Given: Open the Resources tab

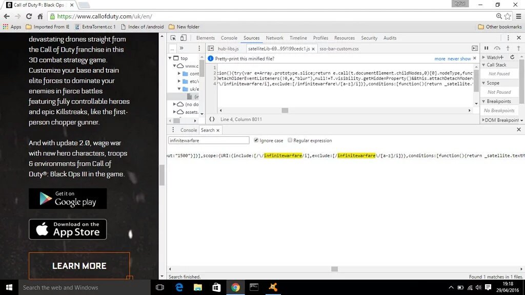Looking at the screenshot, I should 344,38.
